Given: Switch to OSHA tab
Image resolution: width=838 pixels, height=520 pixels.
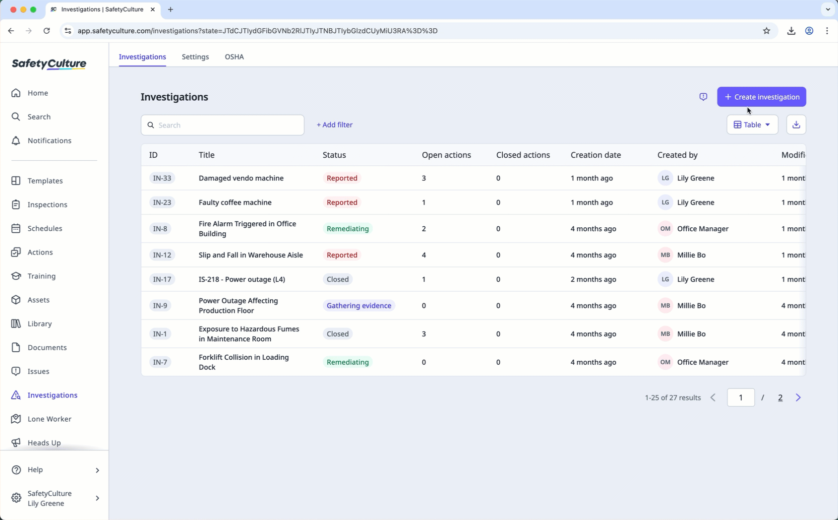Looking at the screenshot, I should pyautogui.click(x=234, y=57).
